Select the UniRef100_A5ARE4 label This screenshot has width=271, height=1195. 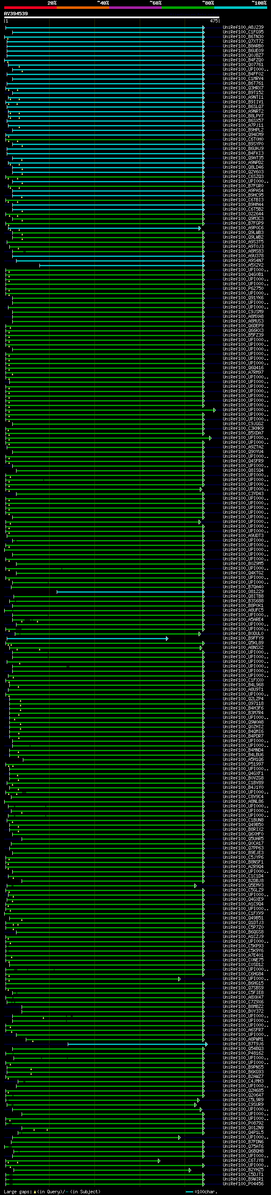243,619
